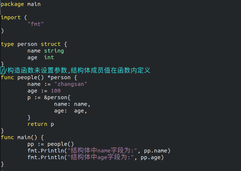Click the "import" keyword

[x=11, y=17]
